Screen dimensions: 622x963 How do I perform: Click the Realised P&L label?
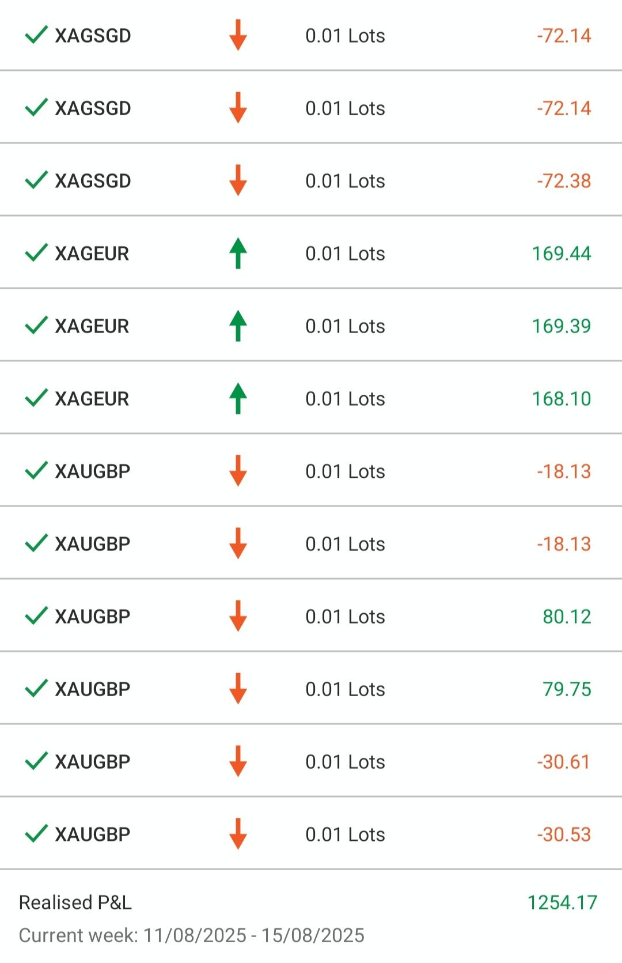tap(75, 902)
